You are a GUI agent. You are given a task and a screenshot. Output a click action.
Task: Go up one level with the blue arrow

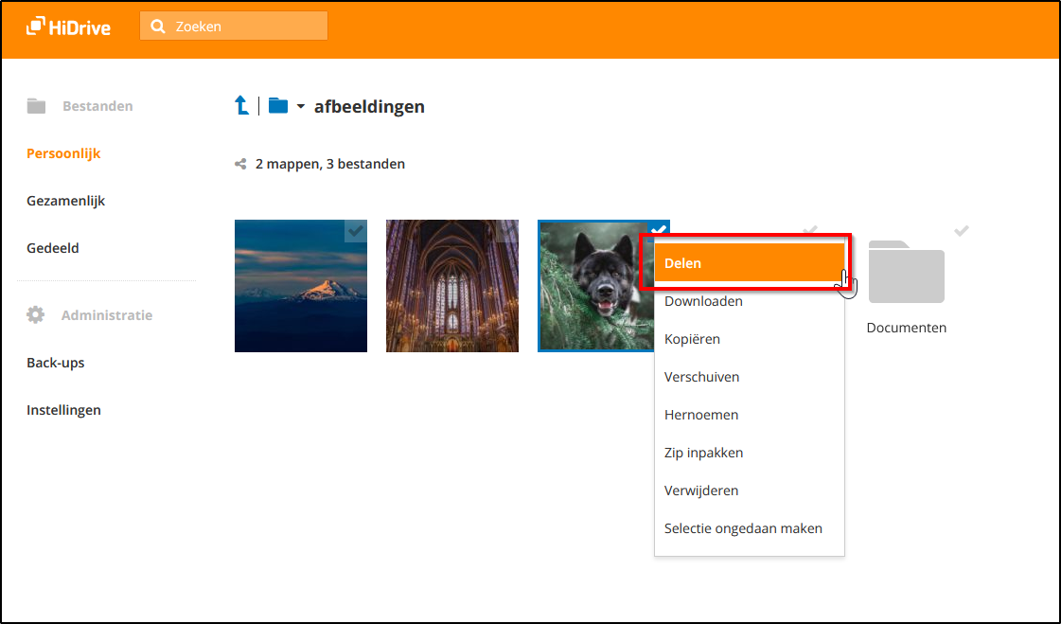coord(242,105)
